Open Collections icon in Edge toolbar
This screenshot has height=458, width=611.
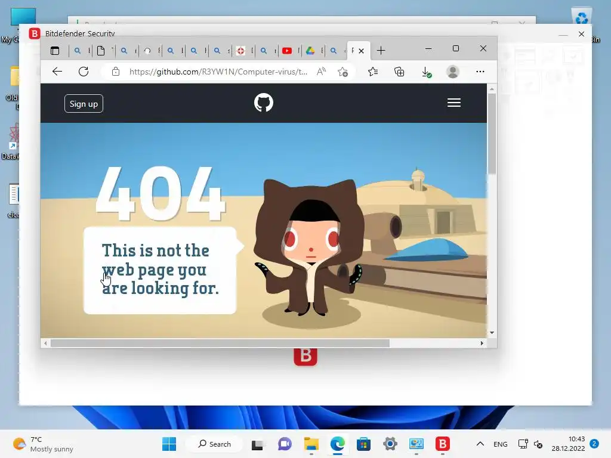click(x=399, y=72)
